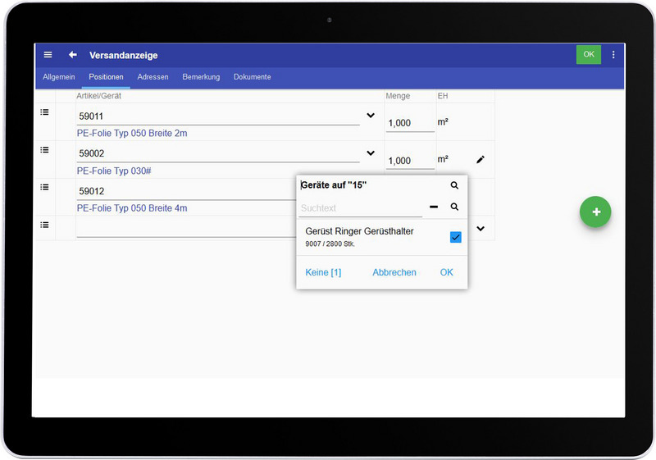The height and width of the screenshot is (460, 656).
Task: Click the Suchtext search input field
Action: (x=361, y=208)
